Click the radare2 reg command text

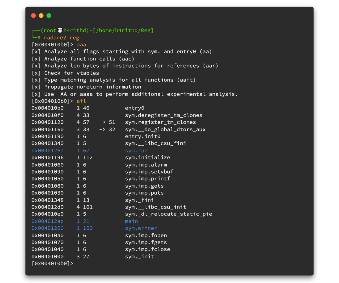[x=61, y=38]
